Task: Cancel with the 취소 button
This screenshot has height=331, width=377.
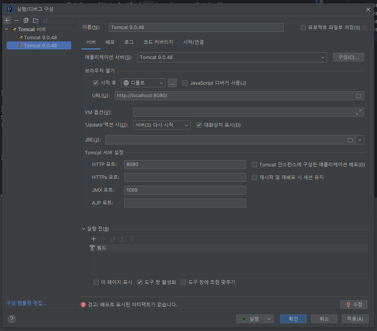Action: pos(324,319)
